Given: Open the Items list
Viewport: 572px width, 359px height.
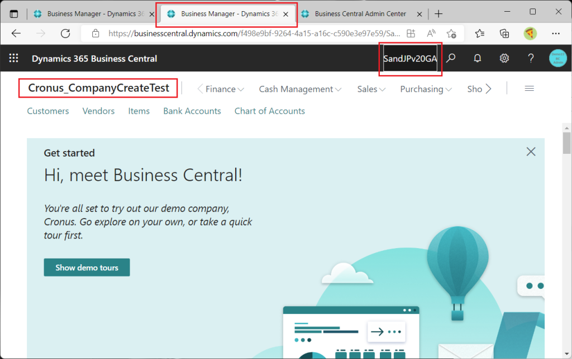Looking at the screenshot, I should pyautogui.click(x=139, y=111).
